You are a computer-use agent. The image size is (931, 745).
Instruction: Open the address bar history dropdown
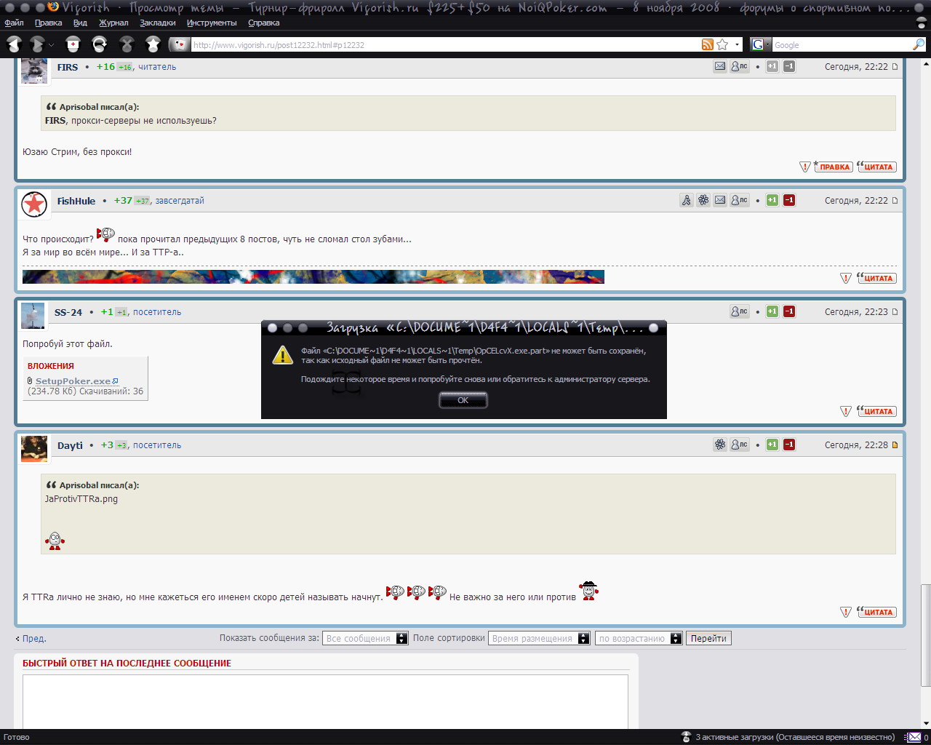point(737,44)
